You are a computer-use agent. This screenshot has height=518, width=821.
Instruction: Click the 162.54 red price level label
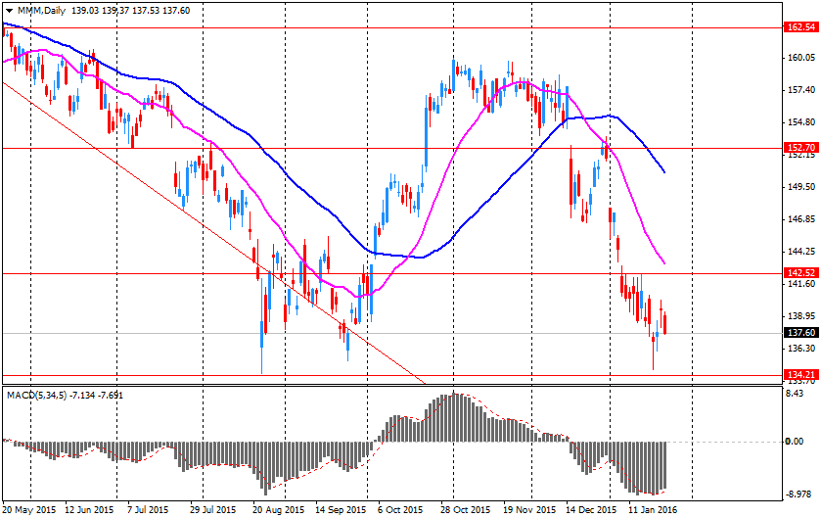click(x=801, y=27)
